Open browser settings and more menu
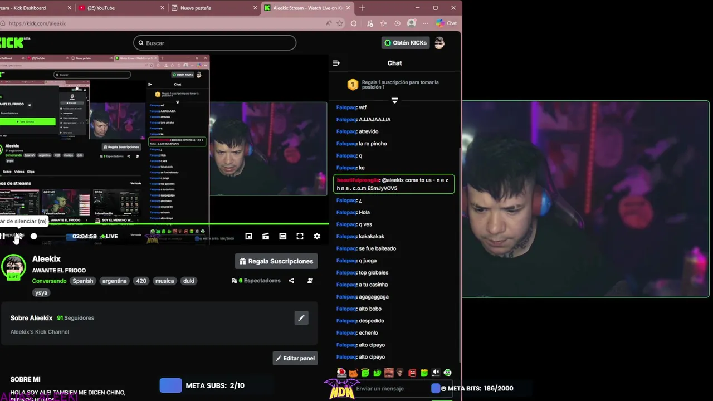 426,23
